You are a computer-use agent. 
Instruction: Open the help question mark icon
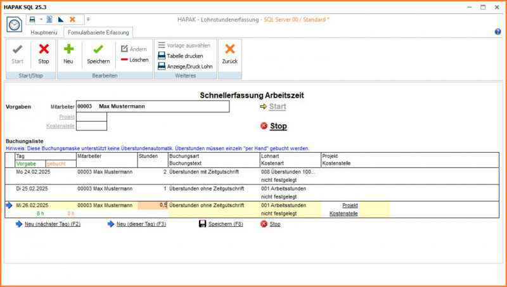coord(497,32)
